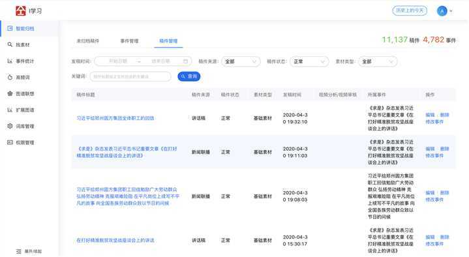Click the 历史上的今天 button
Screen dimensions: 469x257
tap(410, 10)
